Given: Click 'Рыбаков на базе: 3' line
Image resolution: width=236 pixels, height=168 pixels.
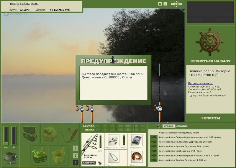Looking at the screenshot, I should (x=200, y=92).
